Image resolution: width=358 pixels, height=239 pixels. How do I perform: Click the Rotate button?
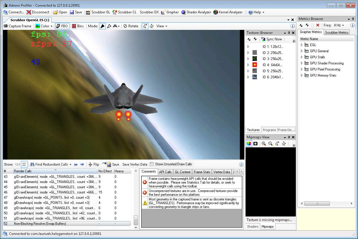(131, 26)
